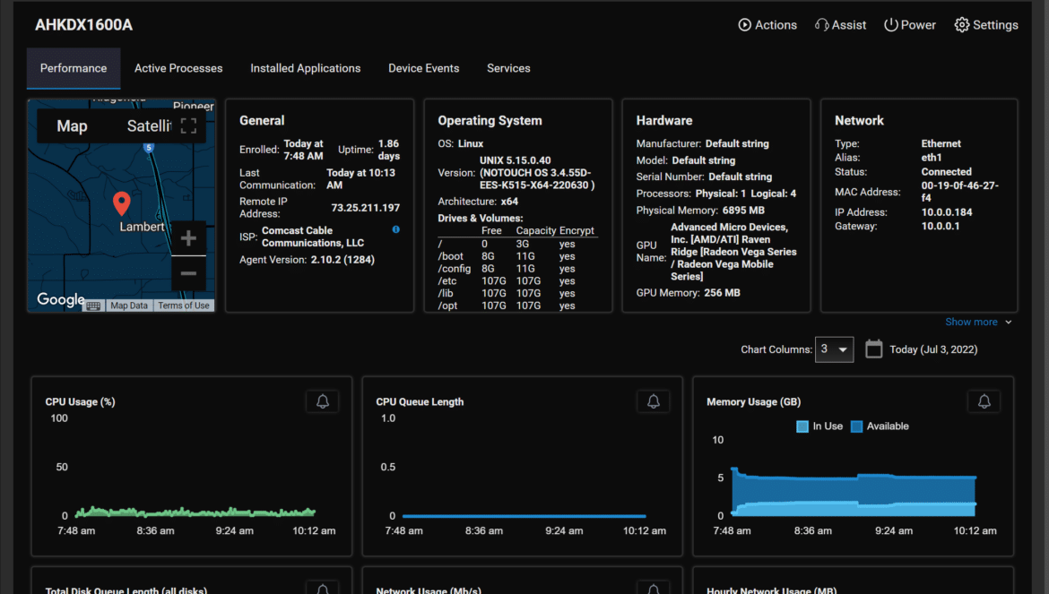
Task: Open Map Data link
Action: [129, 306]
